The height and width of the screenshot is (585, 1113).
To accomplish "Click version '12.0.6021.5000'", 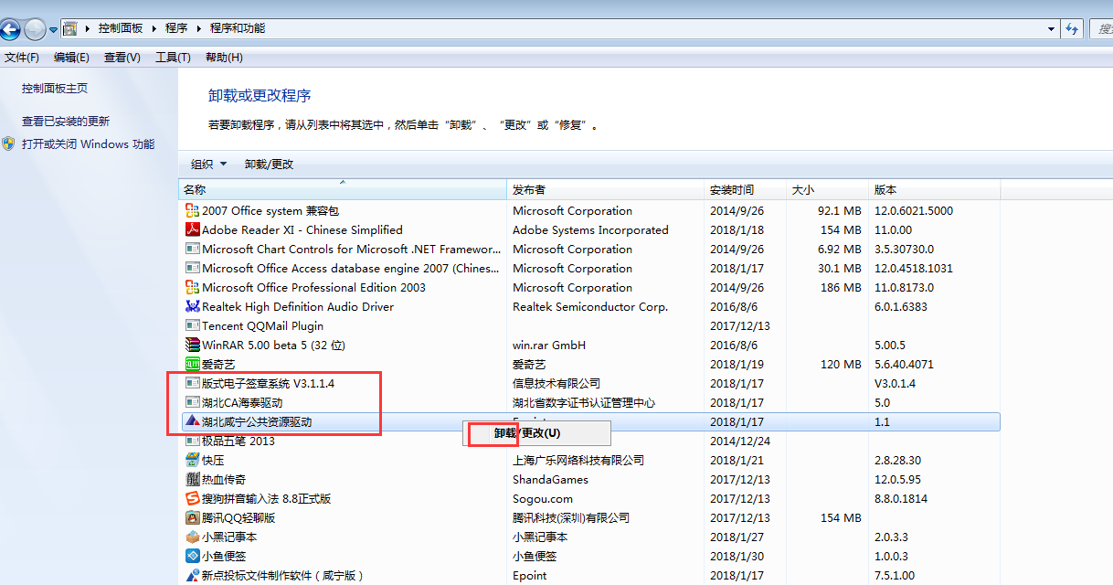I will pyautogui.click(x=914, y=211).
